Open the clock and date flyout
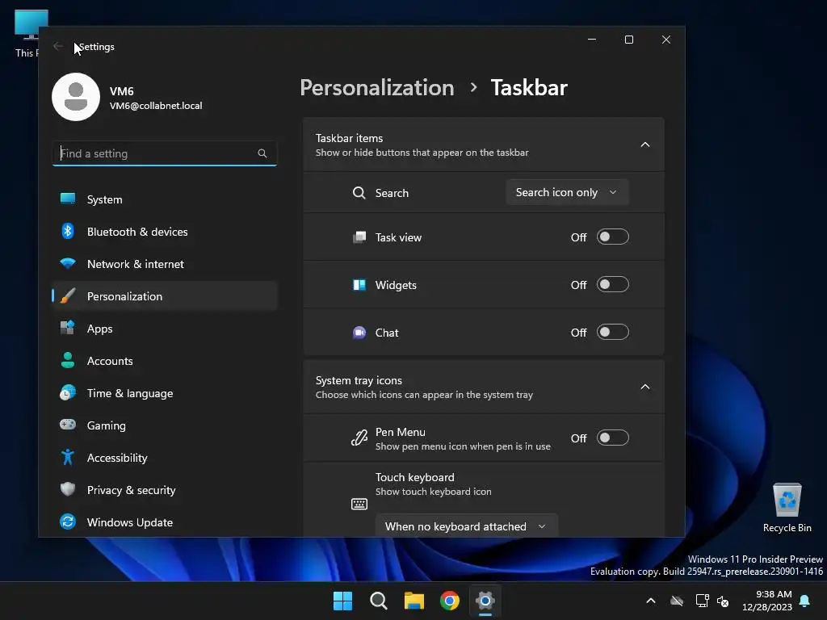This screenshot has width=827, height=620. click(x=767, y=601)
